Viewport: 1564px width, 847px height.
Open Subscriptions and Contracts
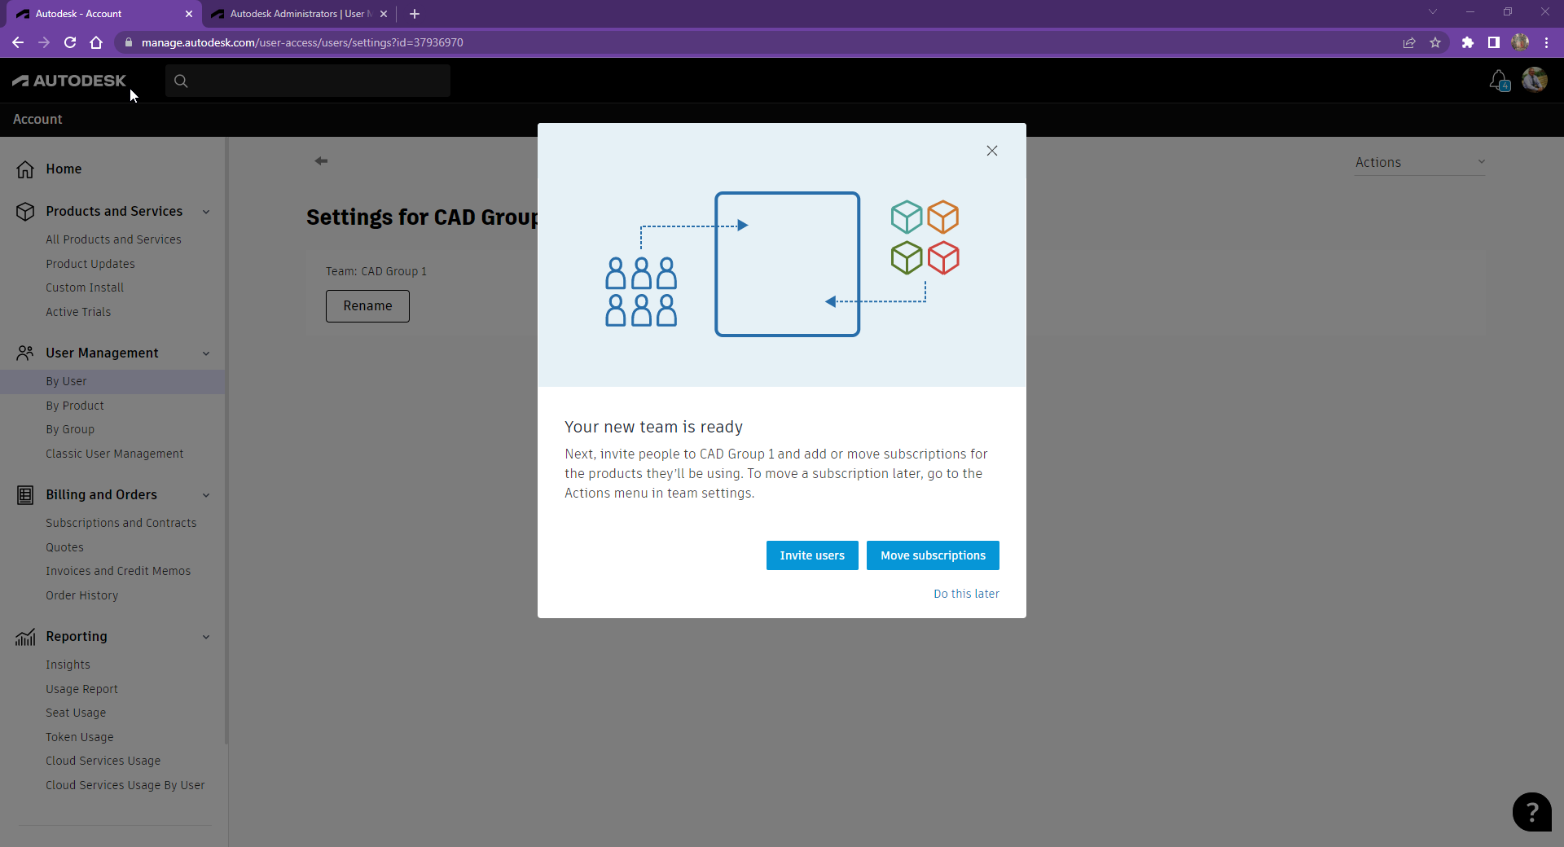pyautogui.click(x=121, y=523)
